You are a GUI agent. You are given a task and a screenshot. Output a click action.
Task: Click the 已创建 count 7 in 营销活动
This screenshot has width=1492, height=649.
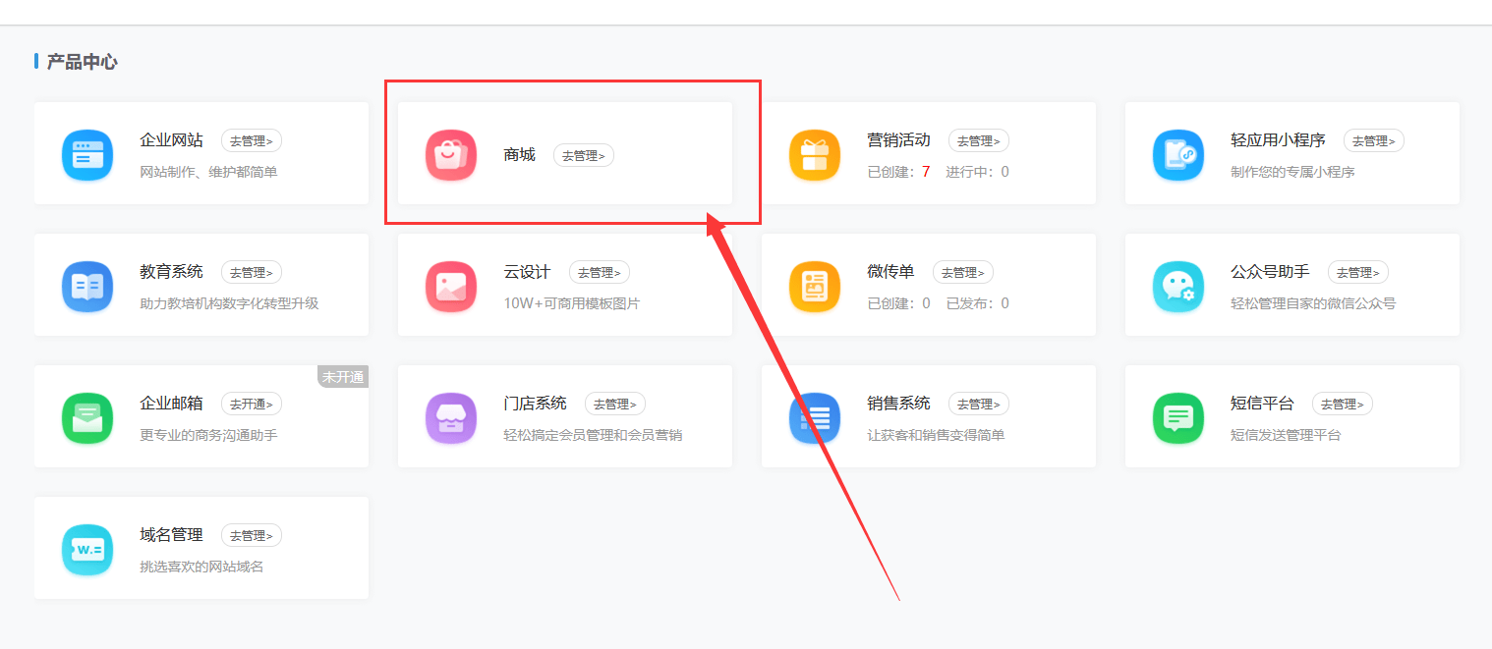coord(926,172)
